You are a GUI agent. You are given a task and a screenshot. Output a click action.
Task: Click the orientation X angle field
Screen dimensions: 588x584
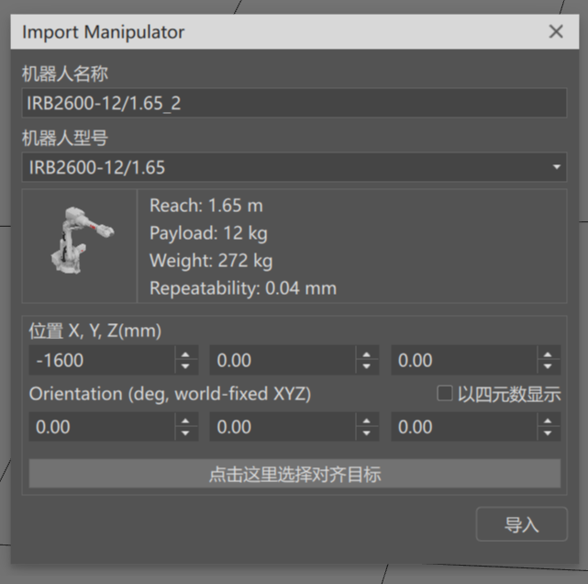coord(102,427)
